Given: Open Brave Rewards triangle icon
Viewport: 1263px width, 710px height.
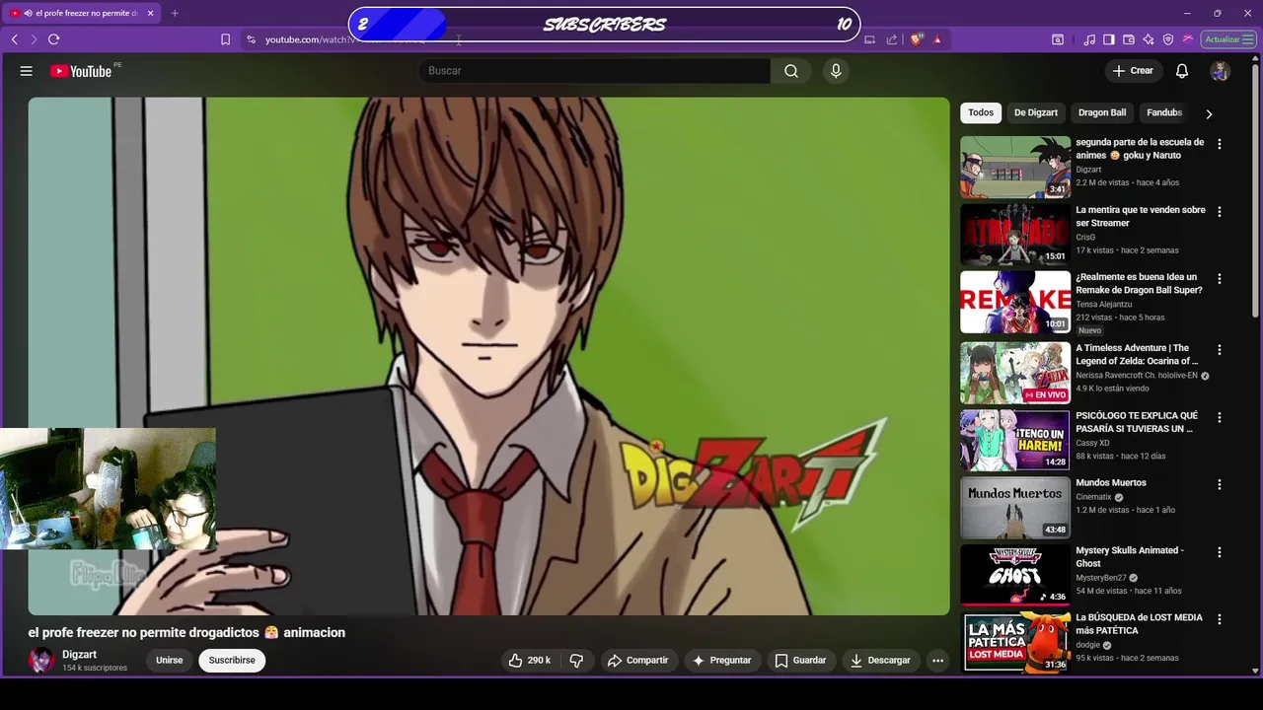Looking at the screenshot, I should tap(937, 39).
